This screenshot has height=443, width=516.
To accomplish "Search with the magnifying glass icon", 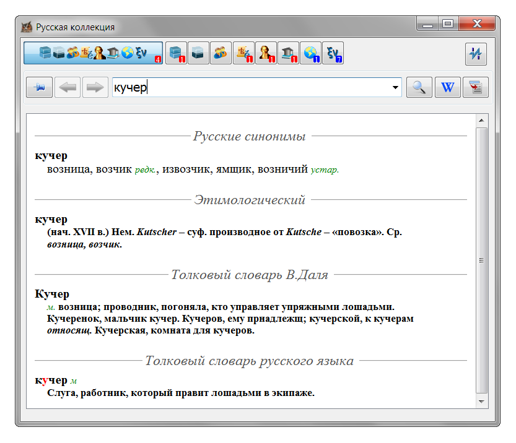I will coord(419,87).
